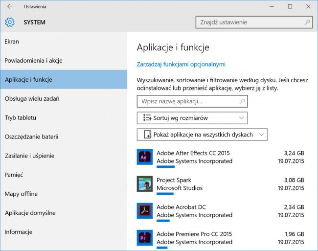Close the Ustawienia window
Screen dimensions: 318x251
pos(308,6)
